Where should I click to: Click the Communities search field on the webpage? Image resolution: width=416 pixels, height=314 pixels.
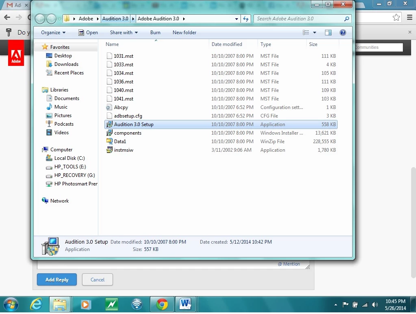(x=379, y=47)
